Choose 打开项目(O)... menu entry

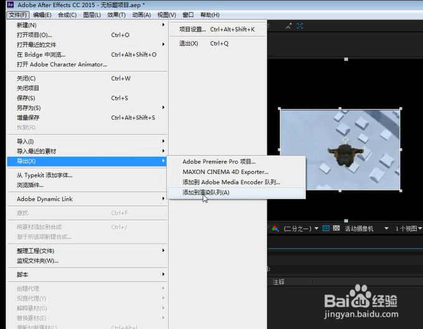coord(87,35)
